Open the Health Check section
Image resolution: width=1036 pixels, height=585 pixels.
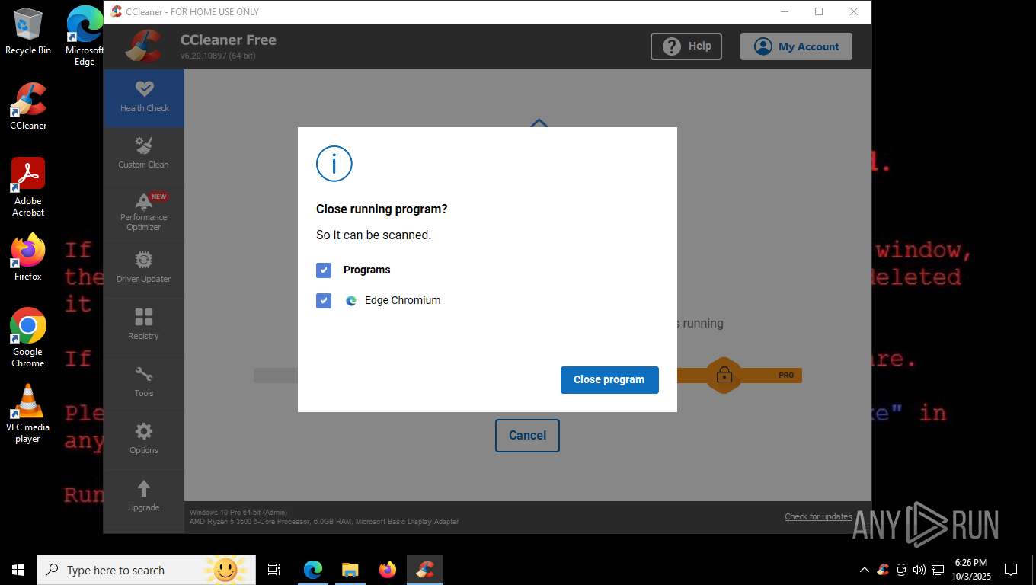[144, 98]
